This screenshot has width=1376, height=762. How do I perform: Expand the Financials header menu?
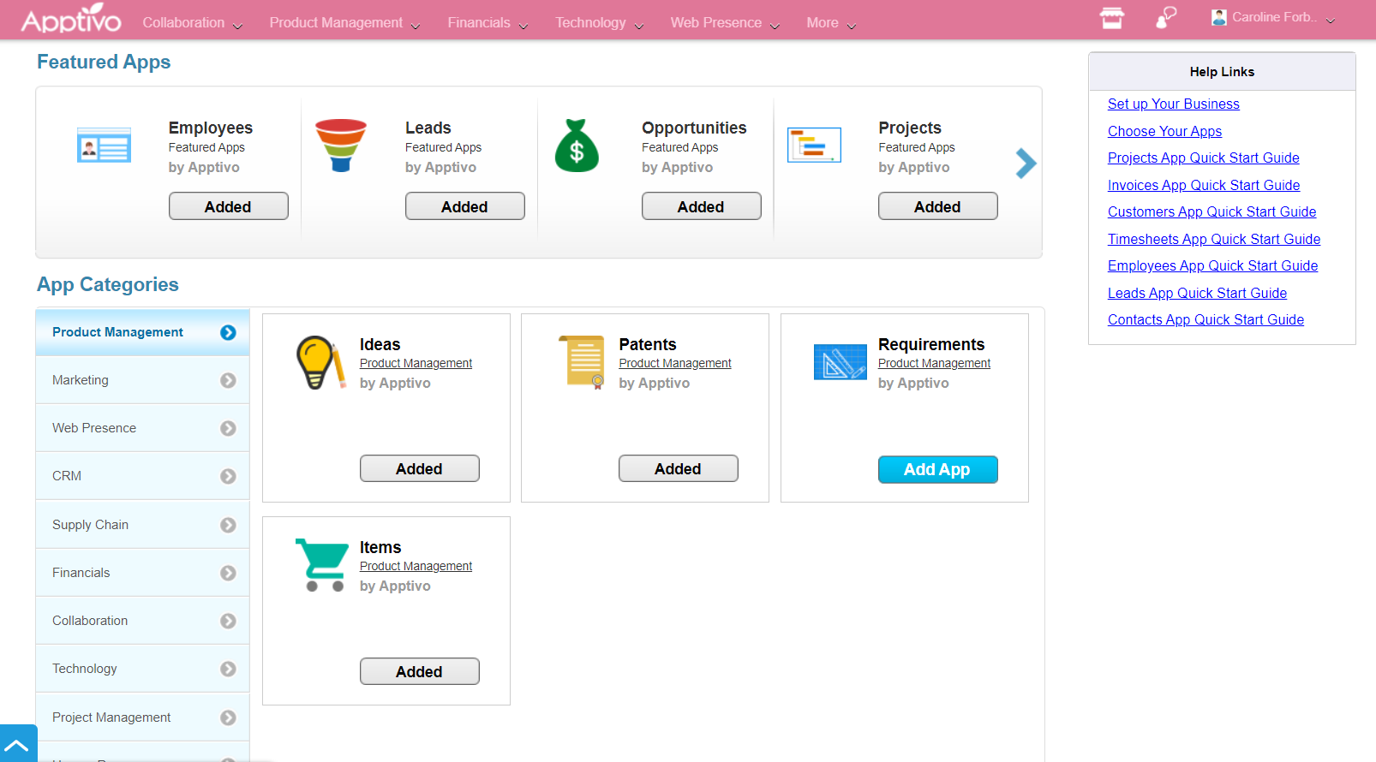pos(488,23)
